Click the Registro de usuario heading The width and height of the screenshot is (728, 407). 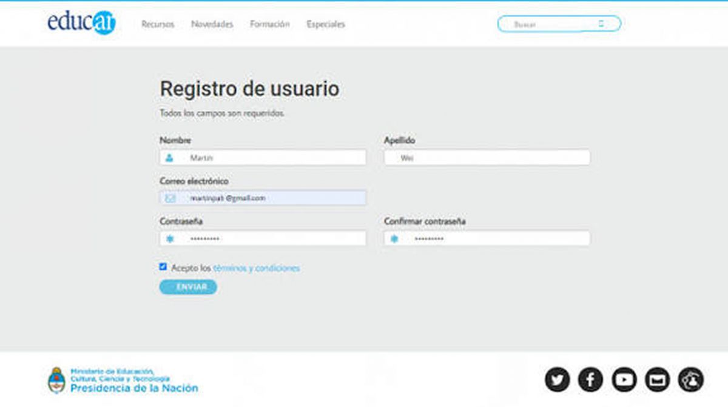pos(249,89)
